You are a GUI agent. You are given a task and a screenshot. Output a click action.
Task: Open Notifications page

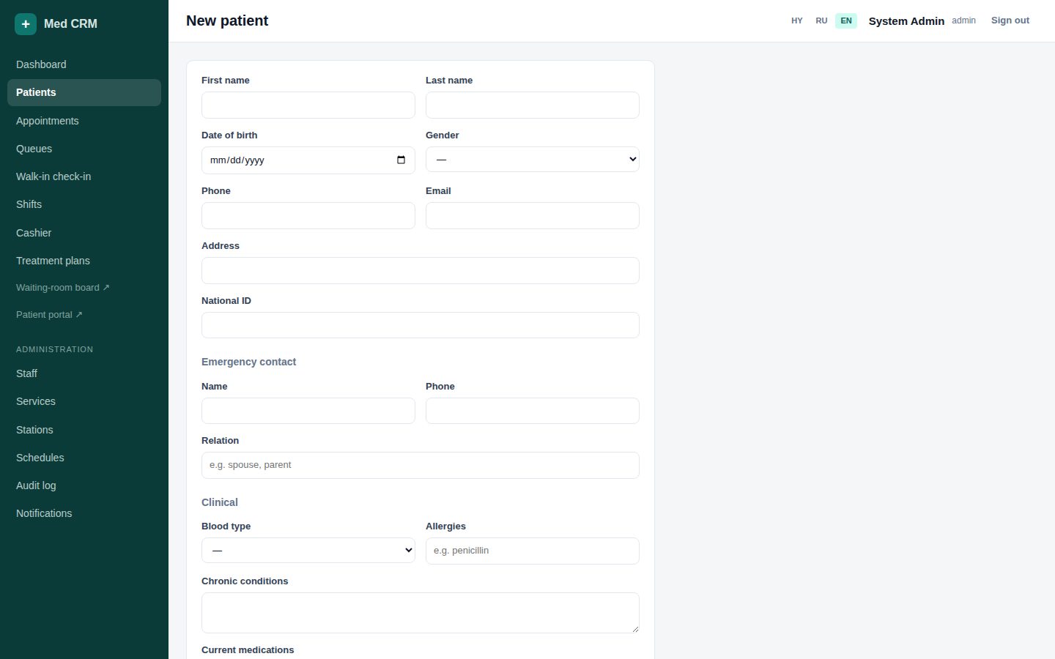coord(84,513)
